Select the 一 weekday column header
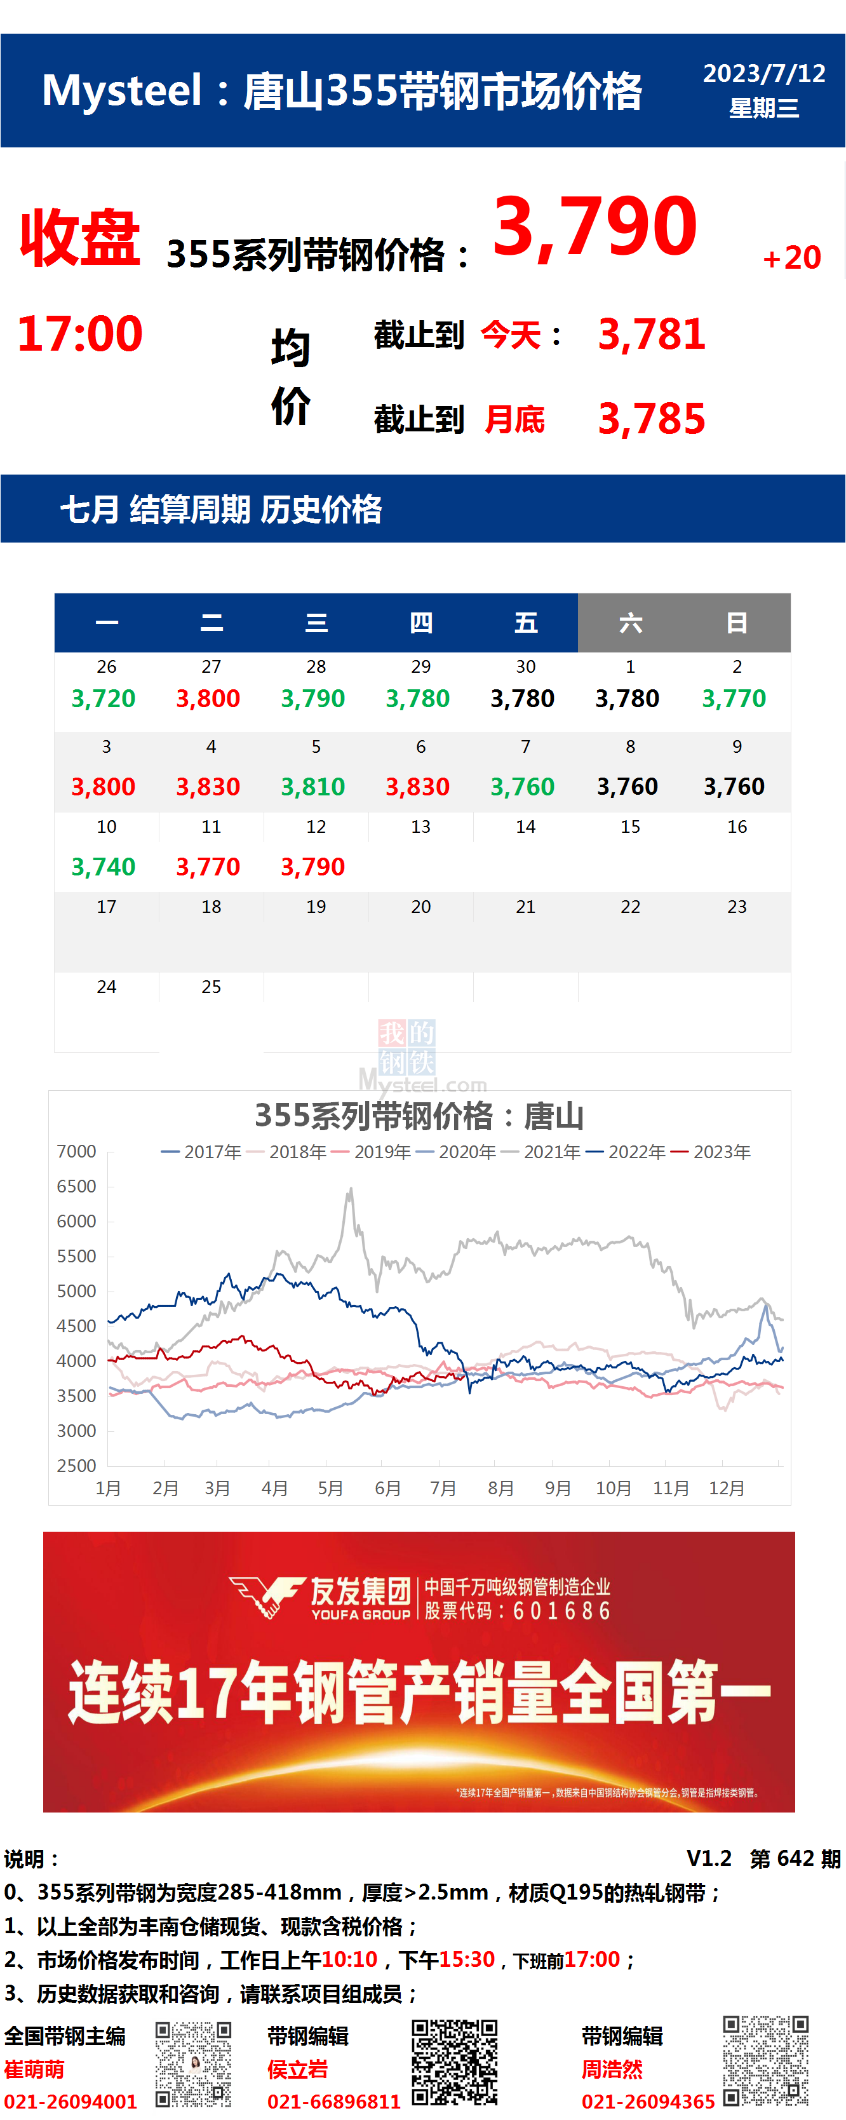The image size is (846, 2120). 106,623
